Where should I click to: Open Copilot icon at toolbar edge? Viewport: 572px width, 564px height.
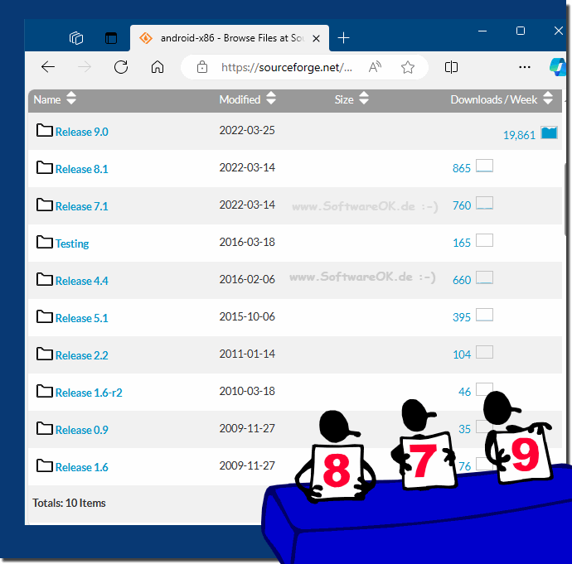tap(558, 67)
